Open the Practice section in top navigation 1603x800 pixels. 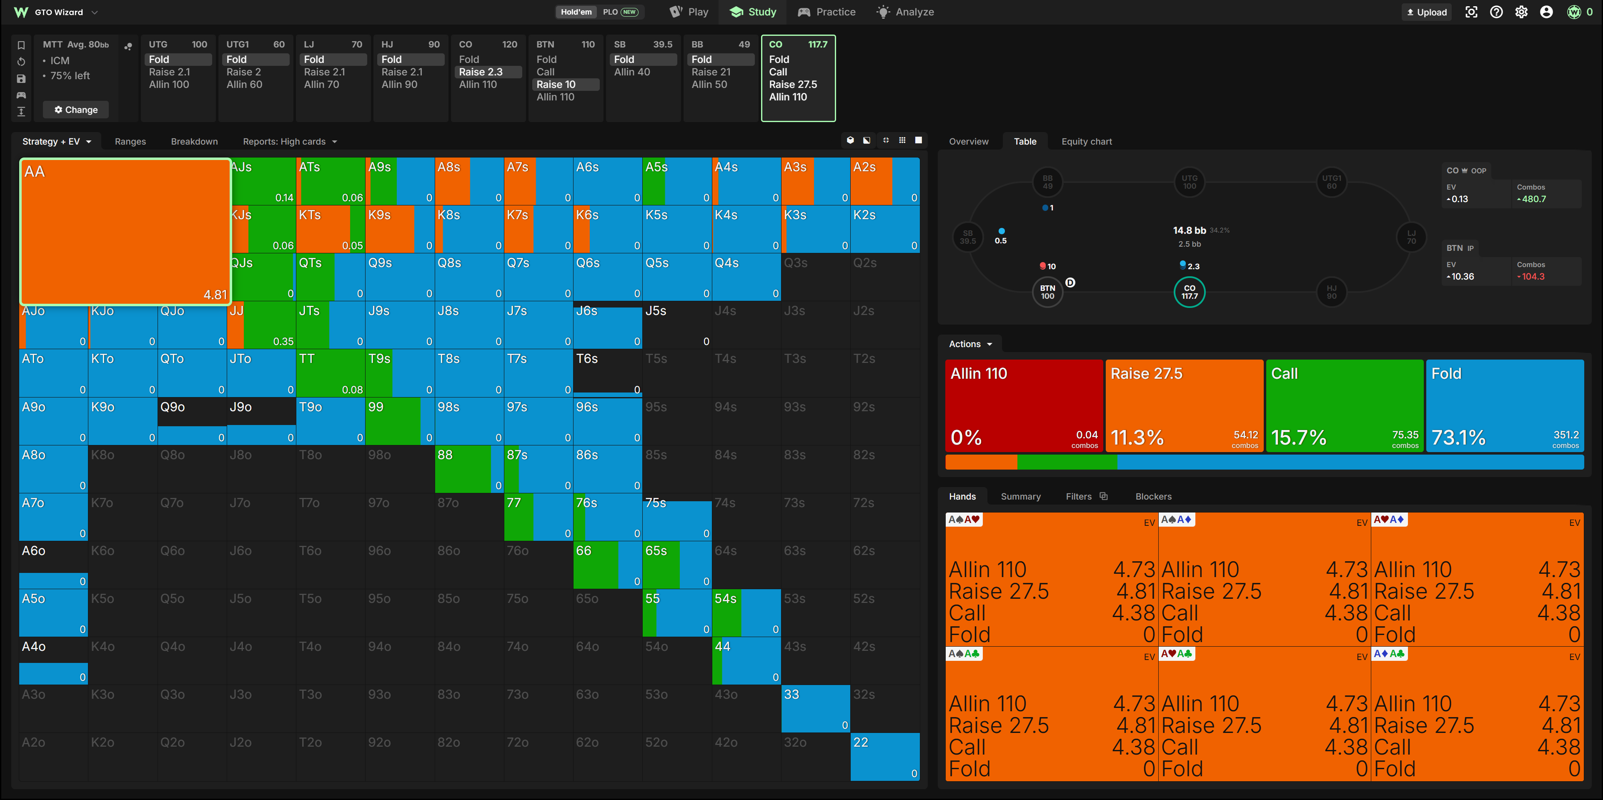coord(827,12)
